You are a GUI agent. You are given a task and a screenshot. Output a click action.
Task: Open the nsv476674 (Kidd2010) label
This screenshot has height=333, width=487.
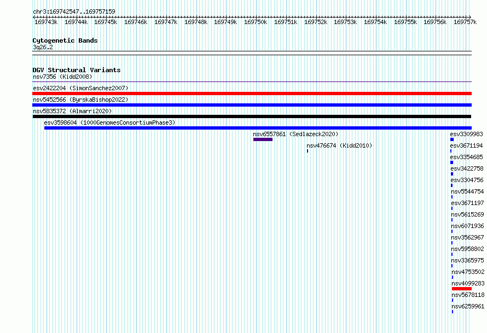point(339,145)
